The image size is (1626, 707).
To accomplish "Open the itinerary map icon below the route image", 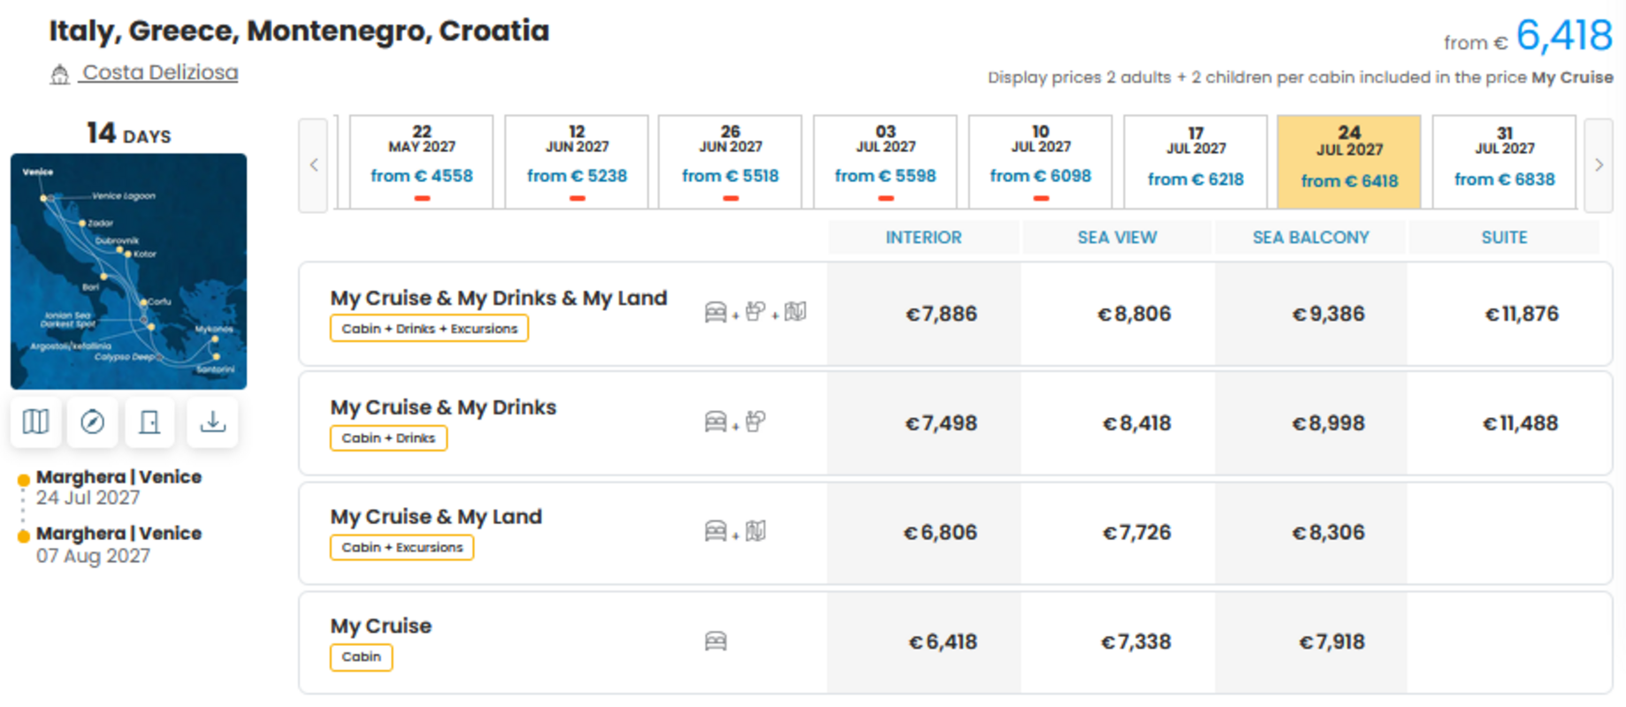I will (x=36, y=422).
